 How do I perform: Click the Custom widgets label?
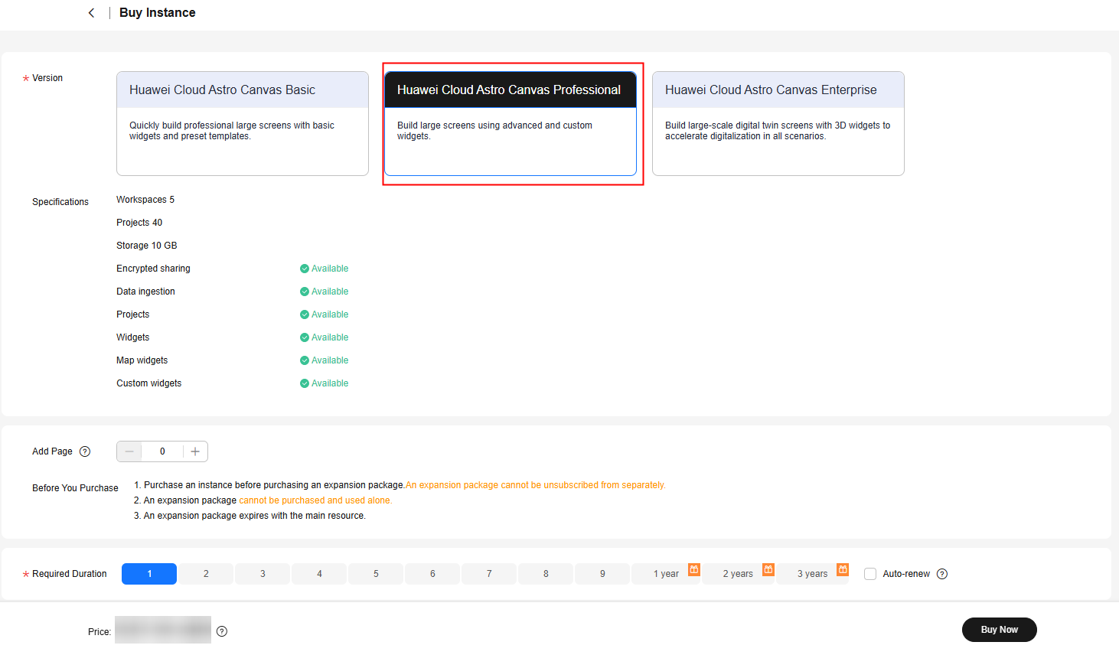coord(148,383)
